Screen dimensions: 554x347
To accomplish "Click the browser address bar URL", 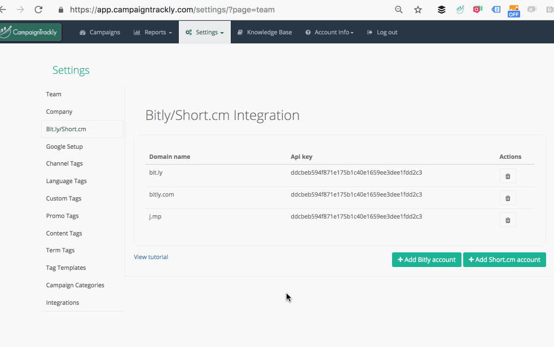I will click(x=172, y=10).
